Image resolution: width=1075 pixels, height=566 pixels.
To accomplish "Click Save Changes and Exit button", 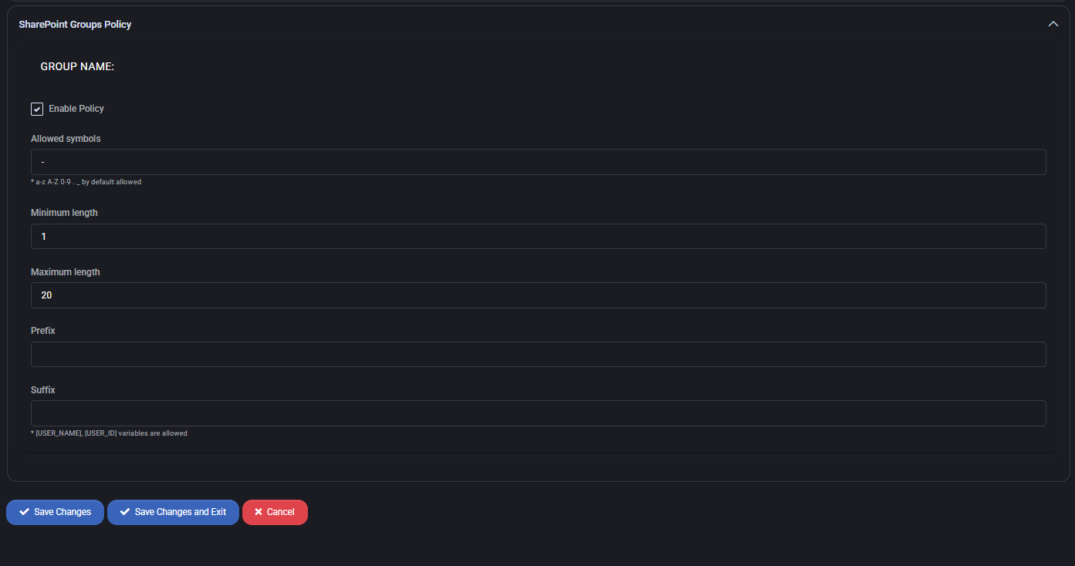I will 173,512.
